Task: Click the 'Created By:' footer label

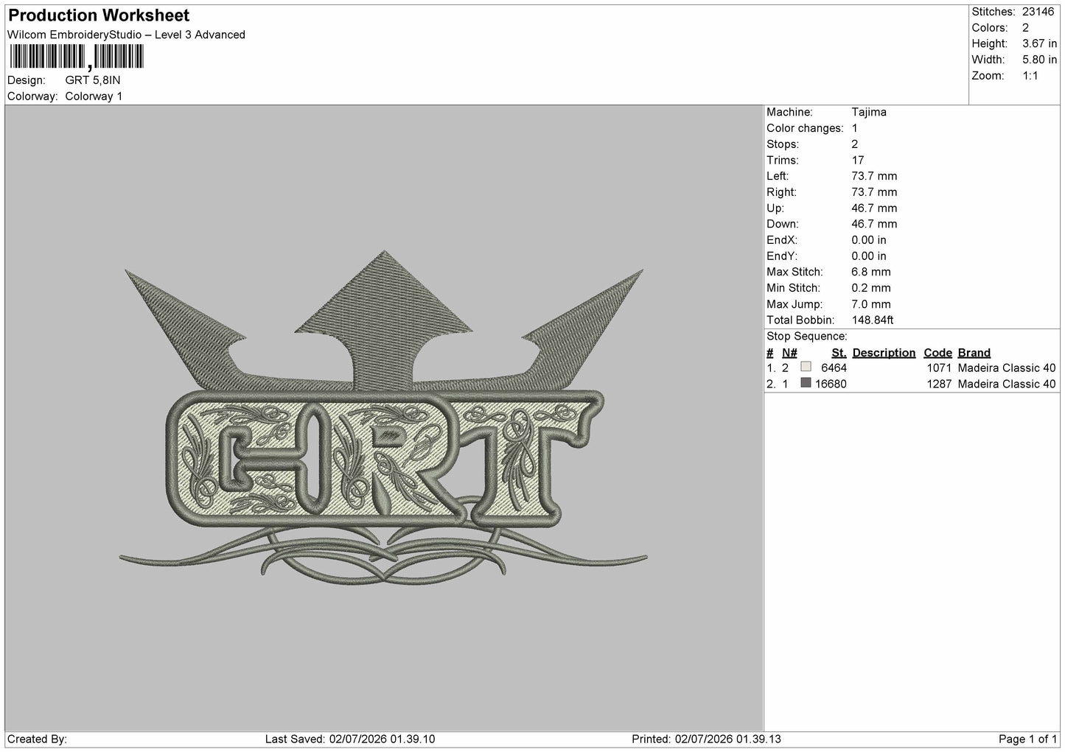Action: point(37,739)
